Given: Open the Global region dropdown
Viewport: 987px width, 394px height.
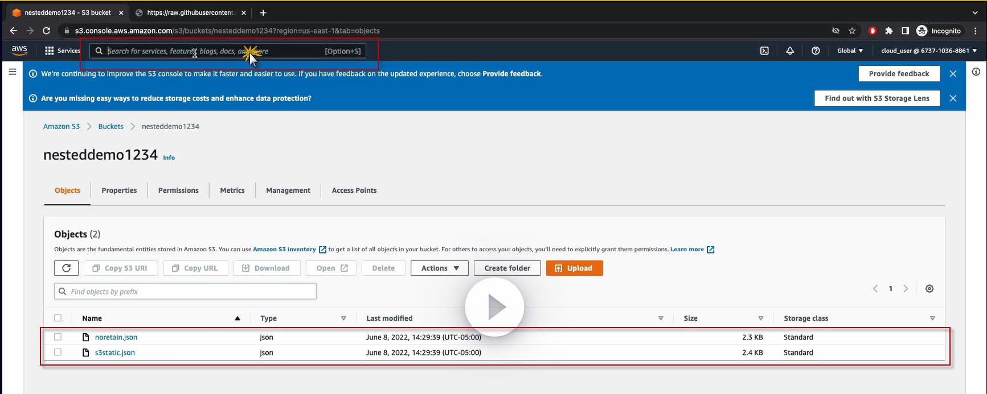Looking at the screenshot, I should coord(850,51).
